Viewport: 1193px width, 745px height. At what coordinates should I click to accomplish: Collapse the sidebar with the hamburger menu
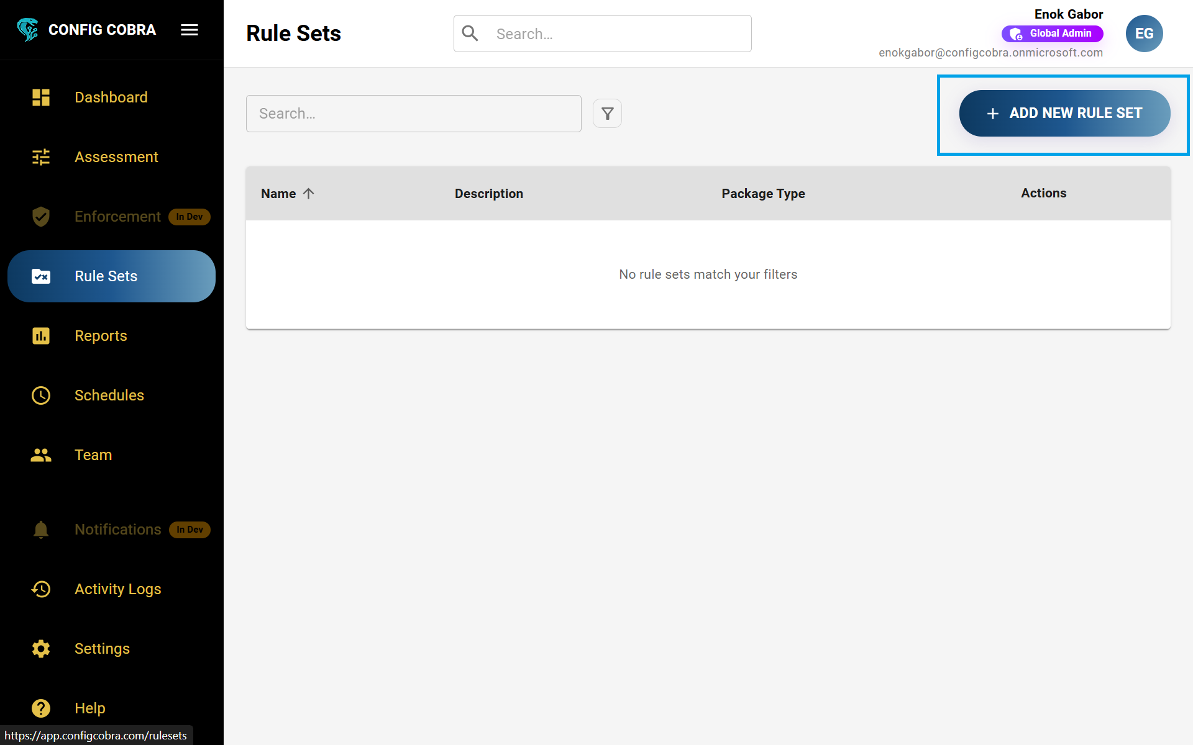click(189, 29)
